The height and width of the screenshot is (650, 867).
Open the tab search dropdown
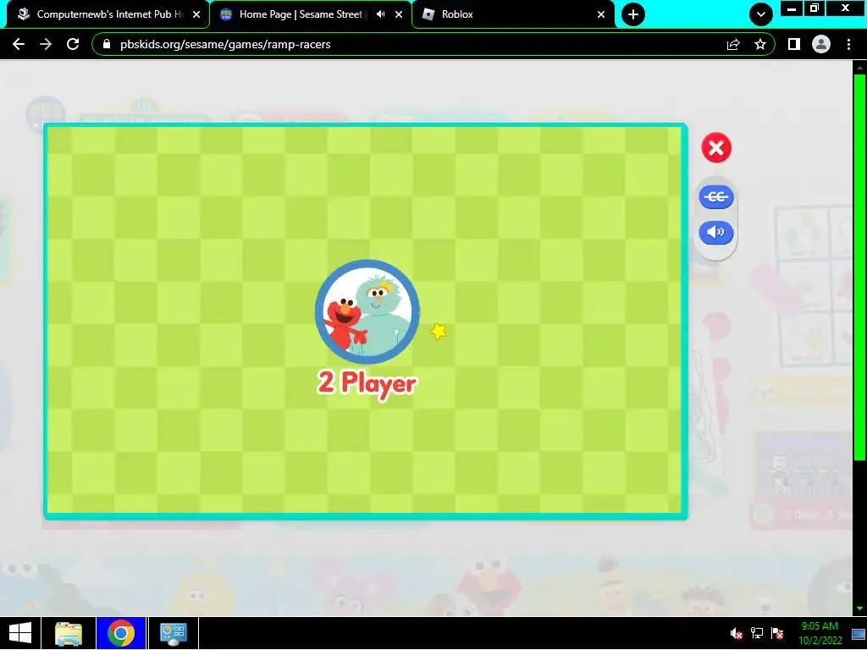pyautogui.click(x=761, y=14)
